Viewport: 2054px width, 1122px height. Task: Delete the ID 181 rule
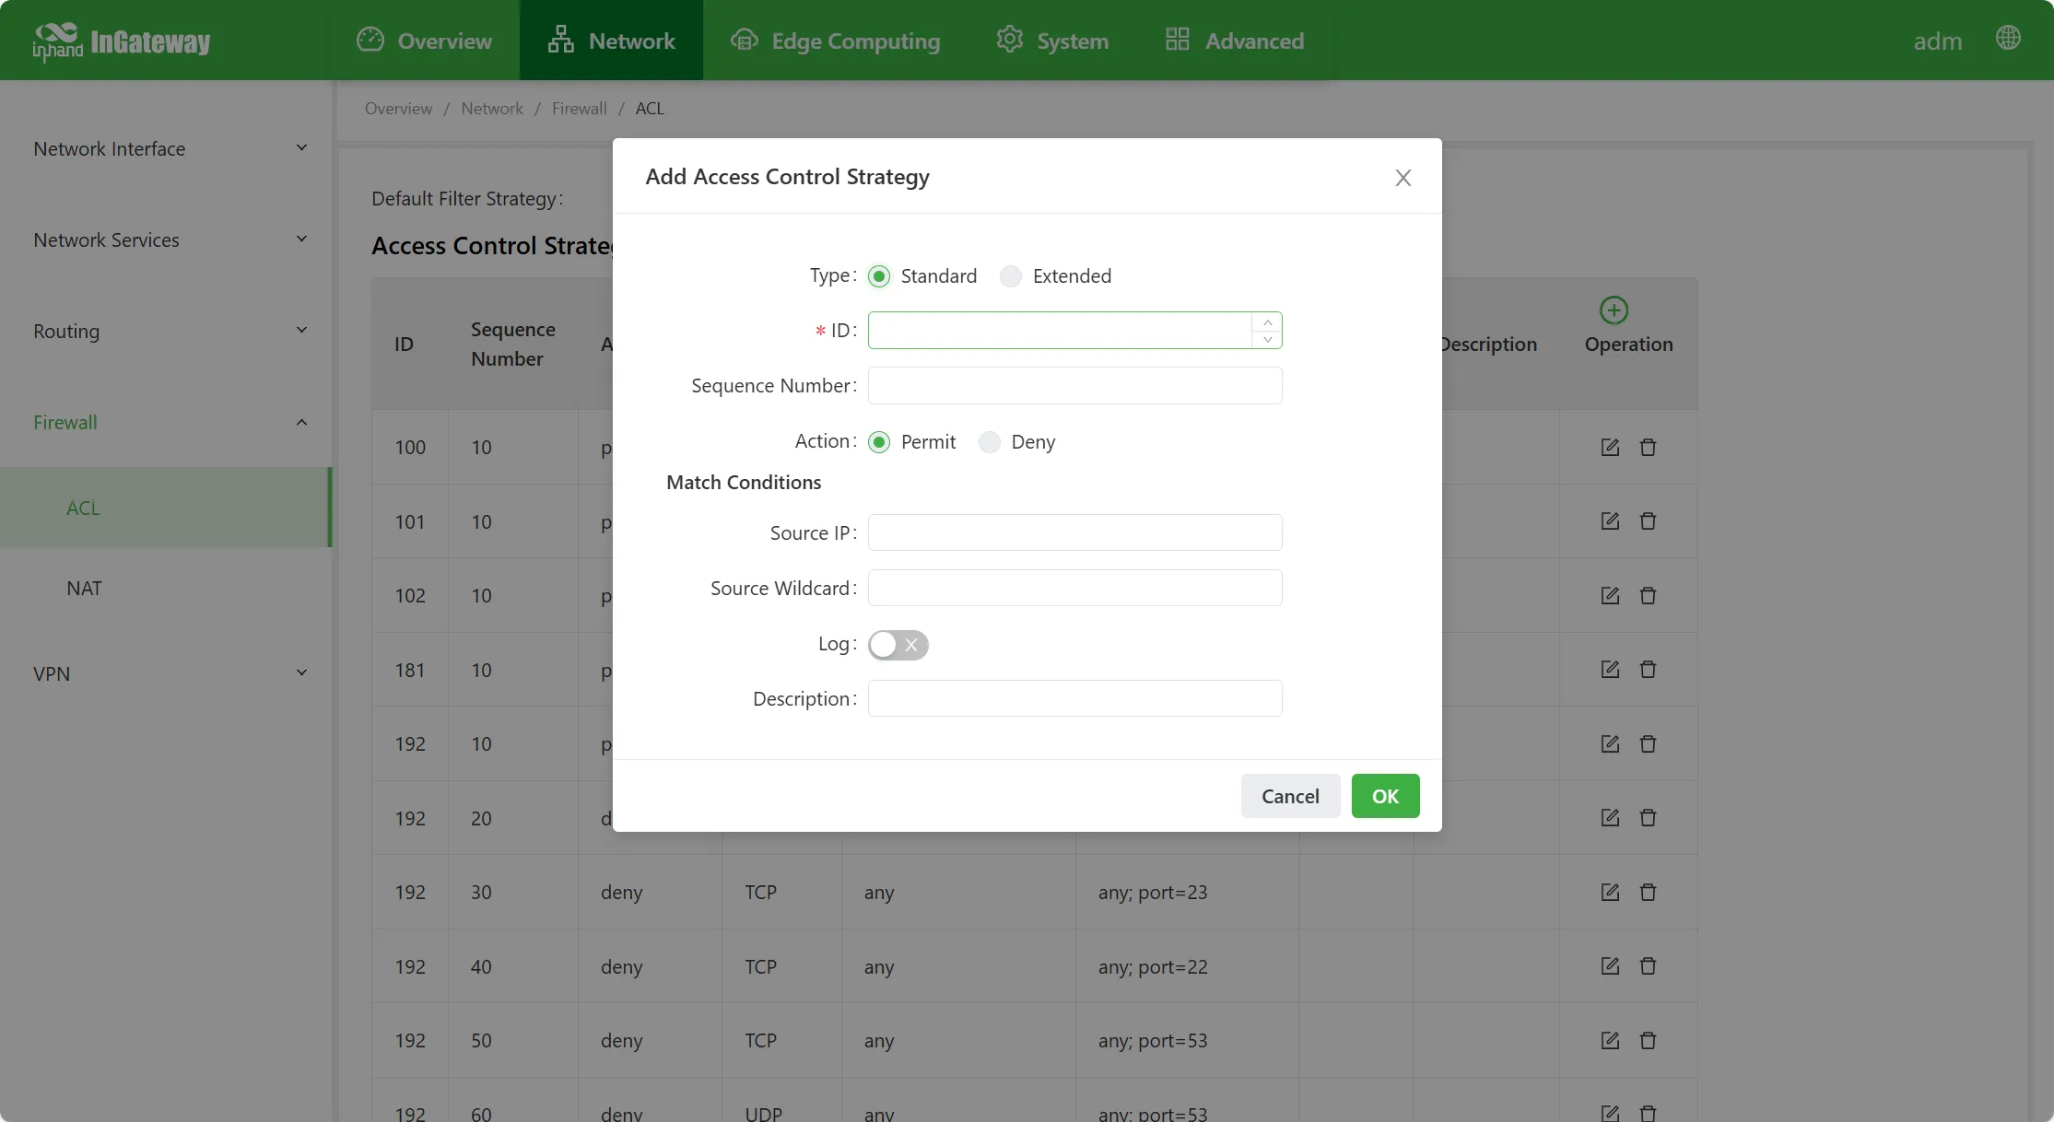(x=1649, y=670)
